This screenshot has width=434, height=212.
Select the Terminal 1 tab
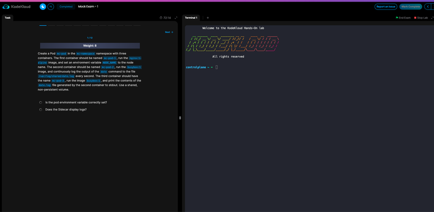[x=191, y=18]
